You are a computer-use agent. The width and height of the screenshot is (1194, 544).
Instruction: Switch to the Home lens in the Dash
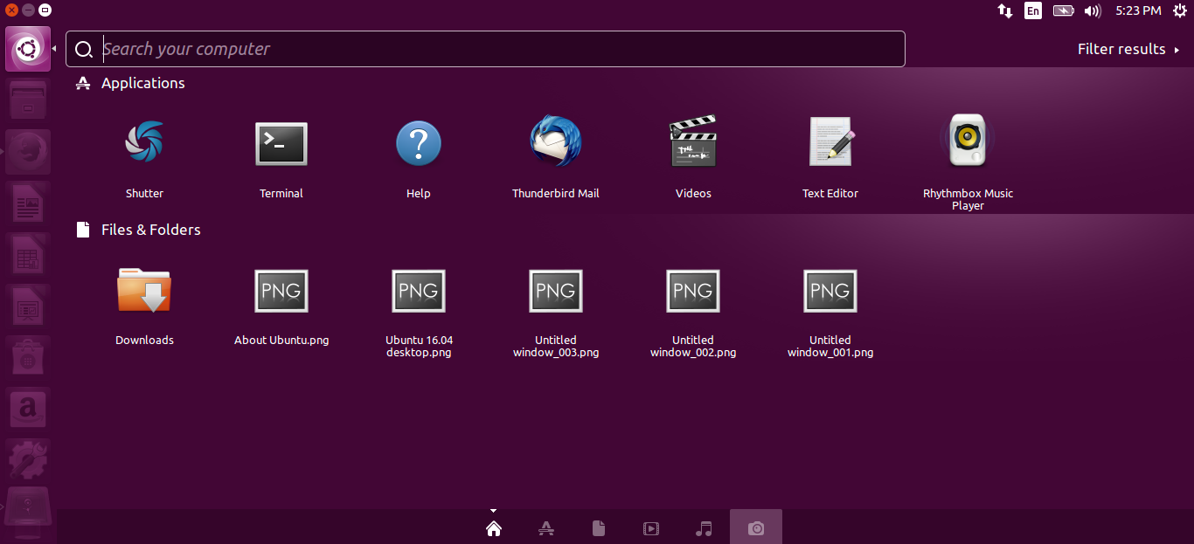(x=494, y=528)
